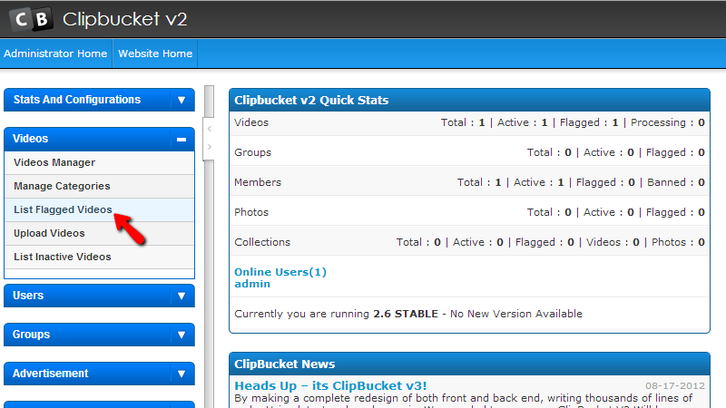Open Videos Manager menu item
This screenshot has width=726, height=408.
coord(99,163)
